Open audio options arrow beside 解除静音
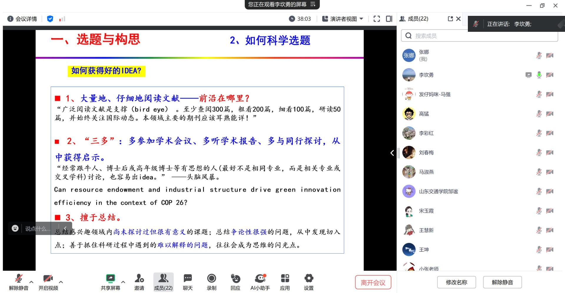 pos(31,282)
